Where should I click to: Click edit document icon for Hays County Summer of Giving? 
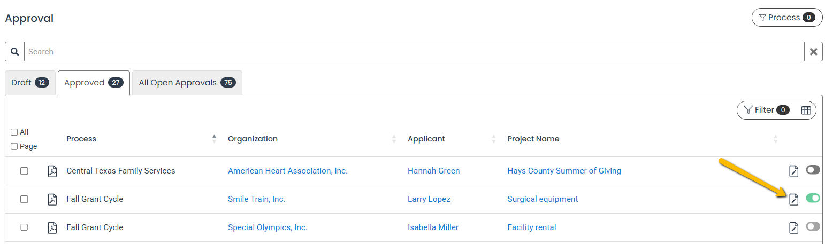794,171
